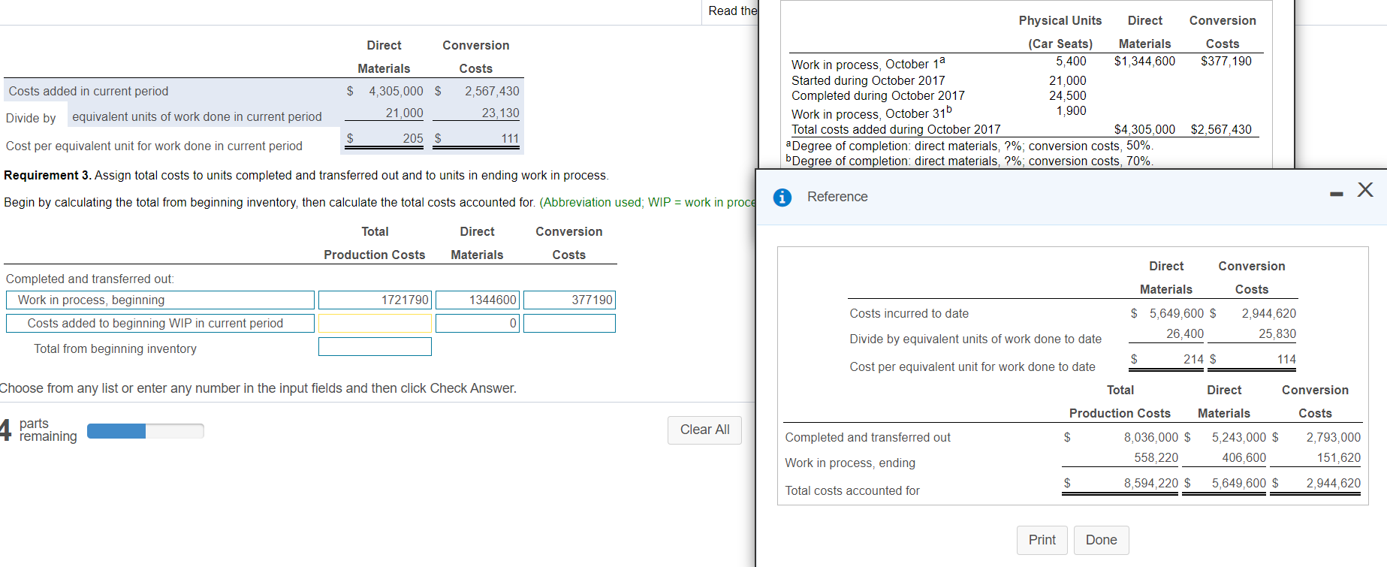Click the 'equivalent units of work done in current period' label
The image size is (1387, 567).
[x=197, y=116]
